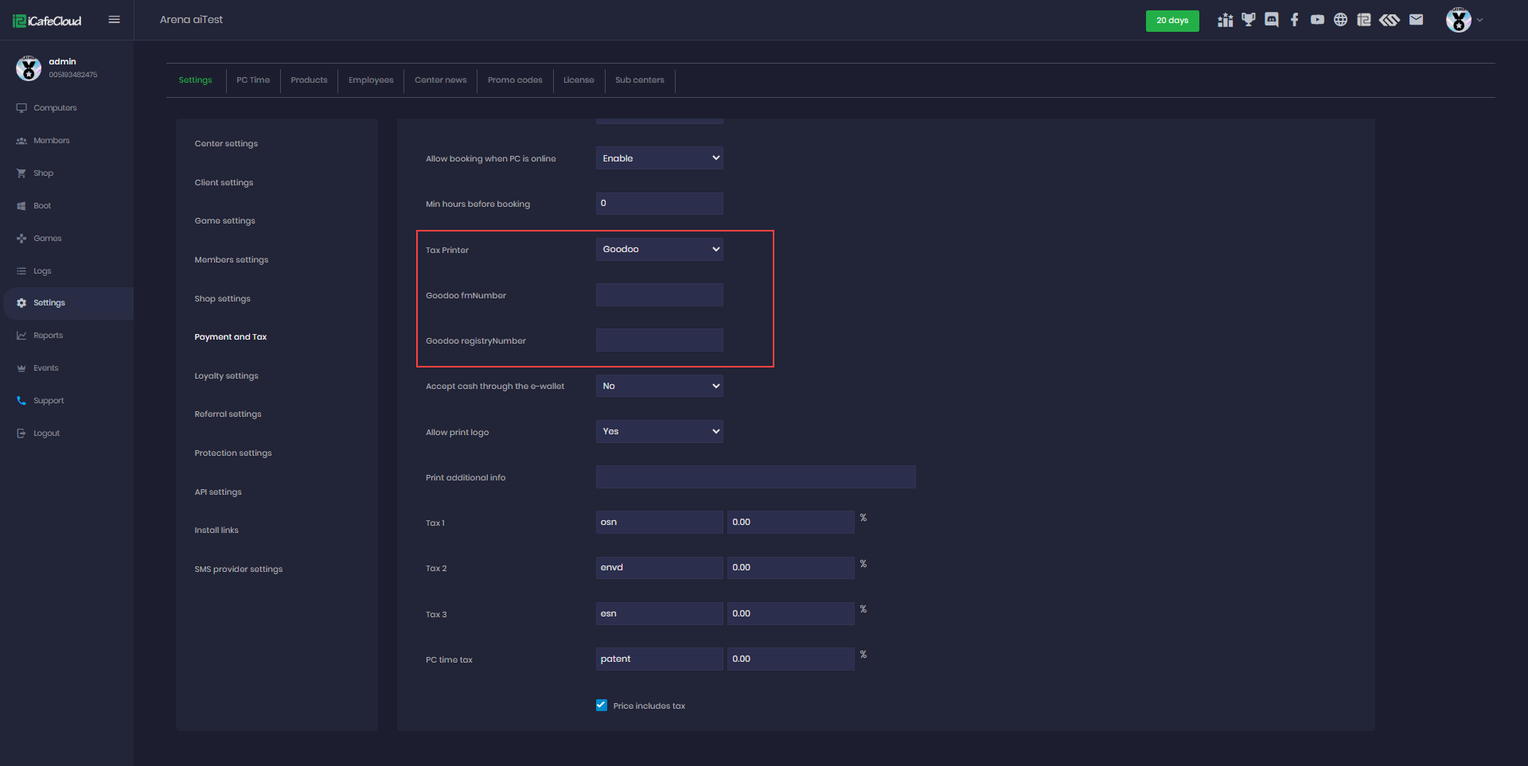
Task: Toggle the hamburger sidebar menu icon
Action: pyautogui.click(x=115, y=20)
